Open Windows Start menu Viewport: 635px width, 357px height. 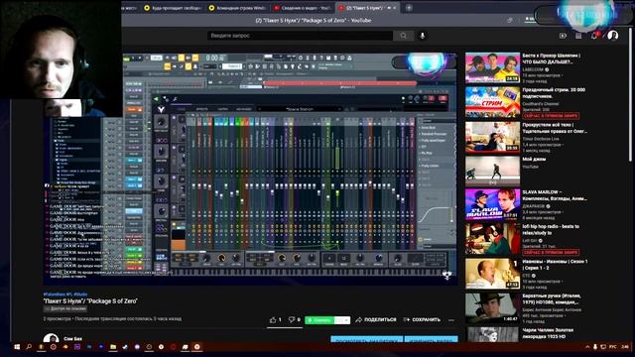coord(17,347)
